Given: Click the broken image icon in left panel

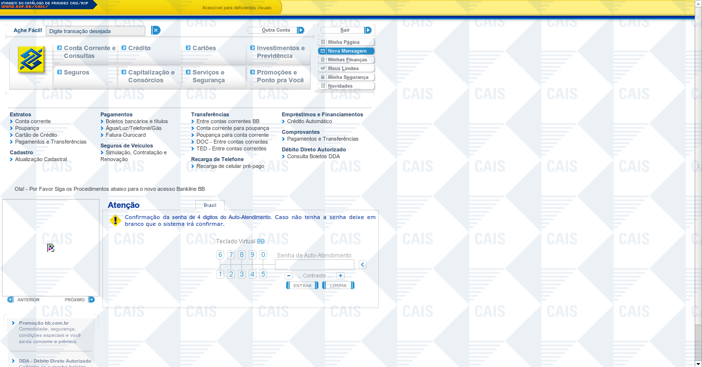Looking at the screenshot, I should click(51, 248).
